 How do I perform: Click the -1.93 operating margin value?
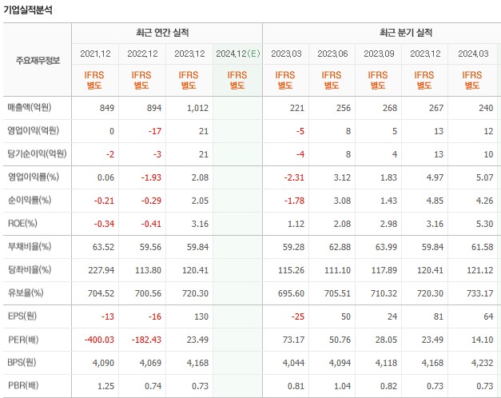pyautogui.click(x=151, y=177)
